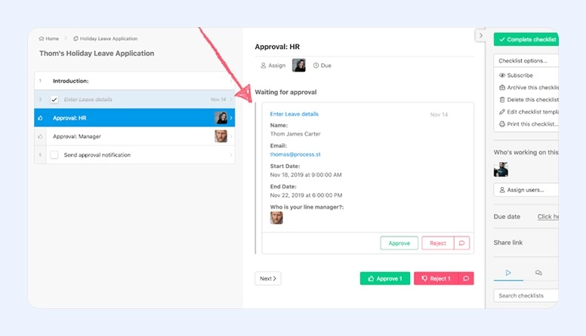Uncheck the Enter Leave details checkbox

point(54,99)
